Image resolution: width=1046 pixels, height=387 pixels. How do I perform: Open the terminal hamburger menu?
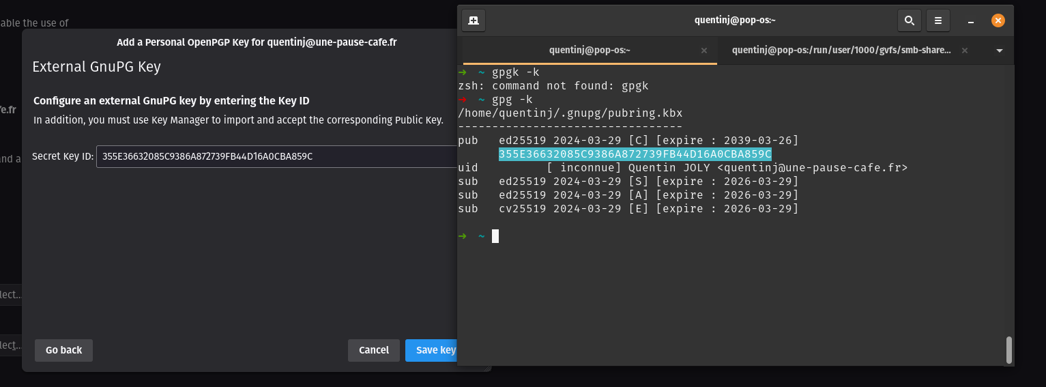point(938,20)
